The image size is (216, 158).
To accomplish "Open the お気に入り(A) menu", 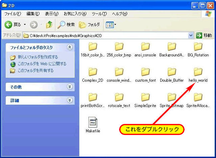I will (x=75, y=14).
